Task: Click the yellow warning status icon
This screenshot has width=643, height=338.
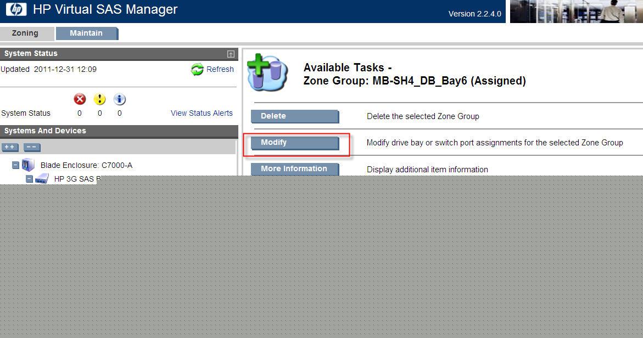Action: (x=99, y=99)
